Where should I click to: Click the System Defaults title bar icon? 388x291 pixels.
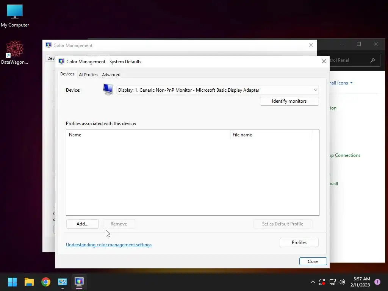(61, 62)
